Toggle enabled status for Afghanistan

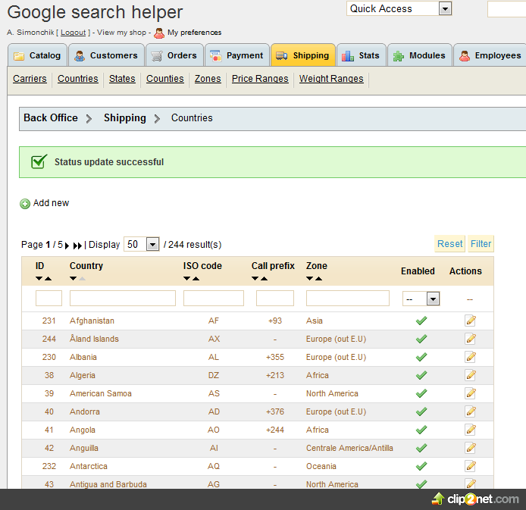click(421, 321)
